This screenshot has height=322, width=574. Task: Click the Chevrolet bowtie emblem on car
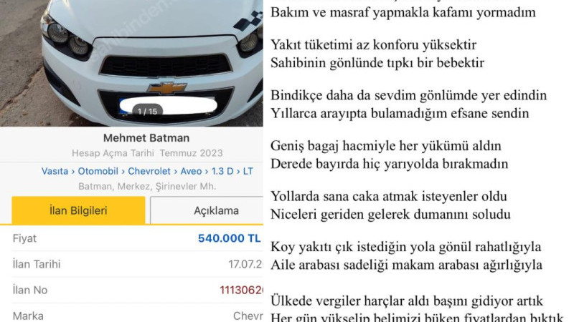[x=167, y=87]
